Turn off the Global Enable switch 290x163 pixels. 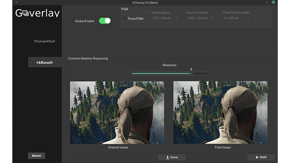click(105, 21)
